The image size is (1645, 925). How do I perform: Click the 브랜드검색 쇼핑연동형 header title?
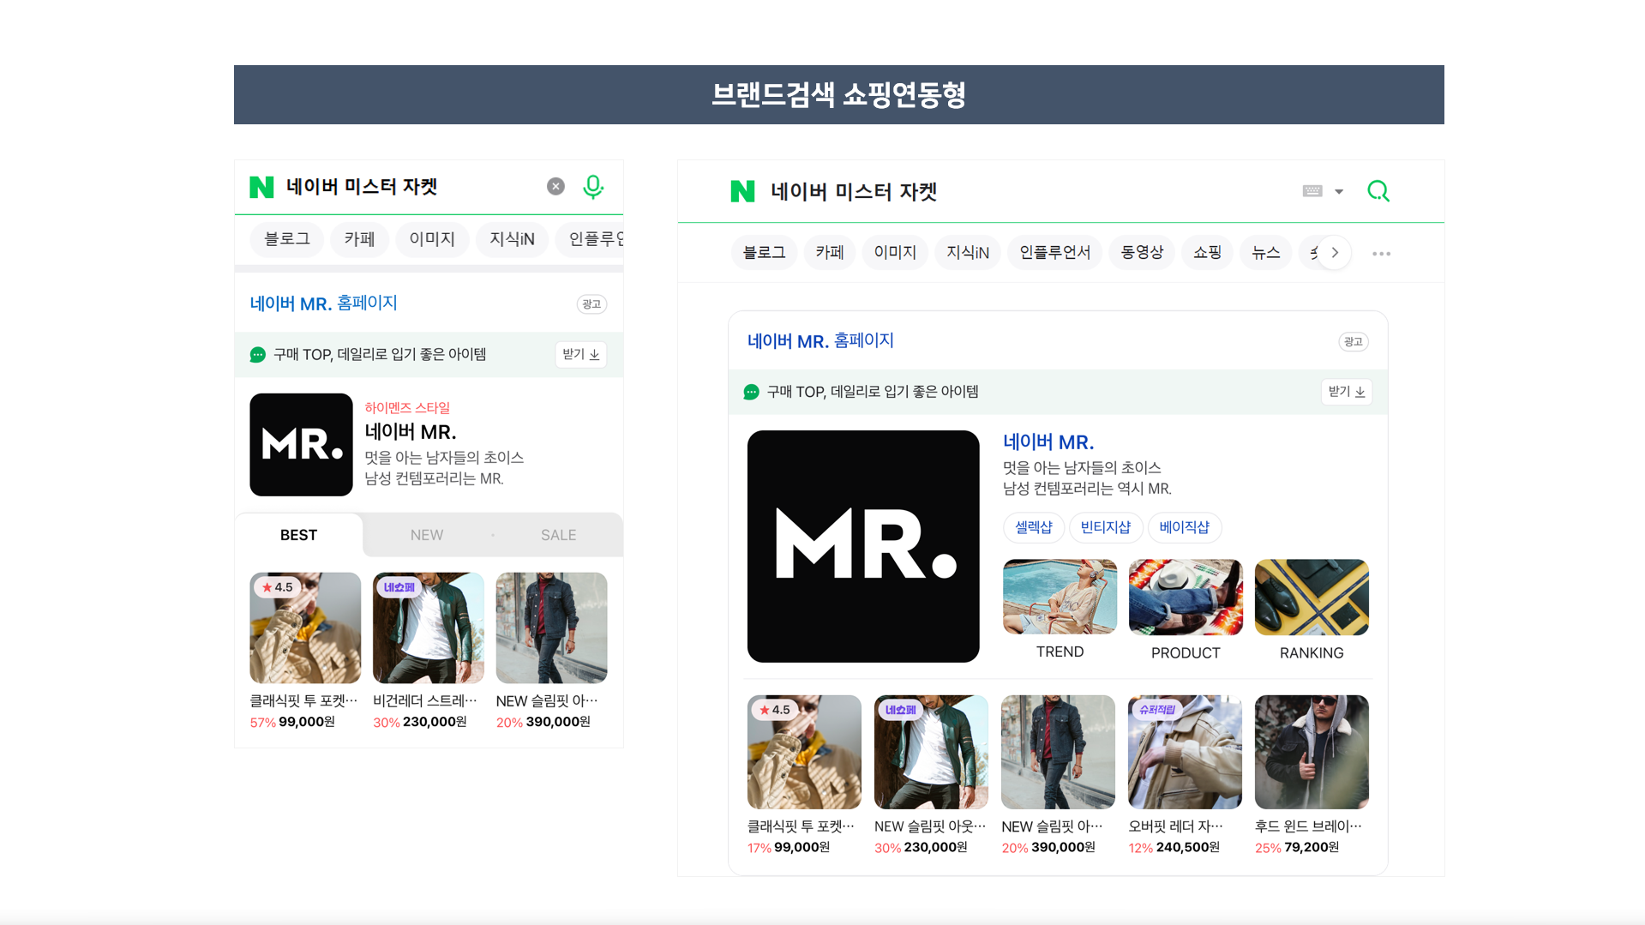coord(839,94)
